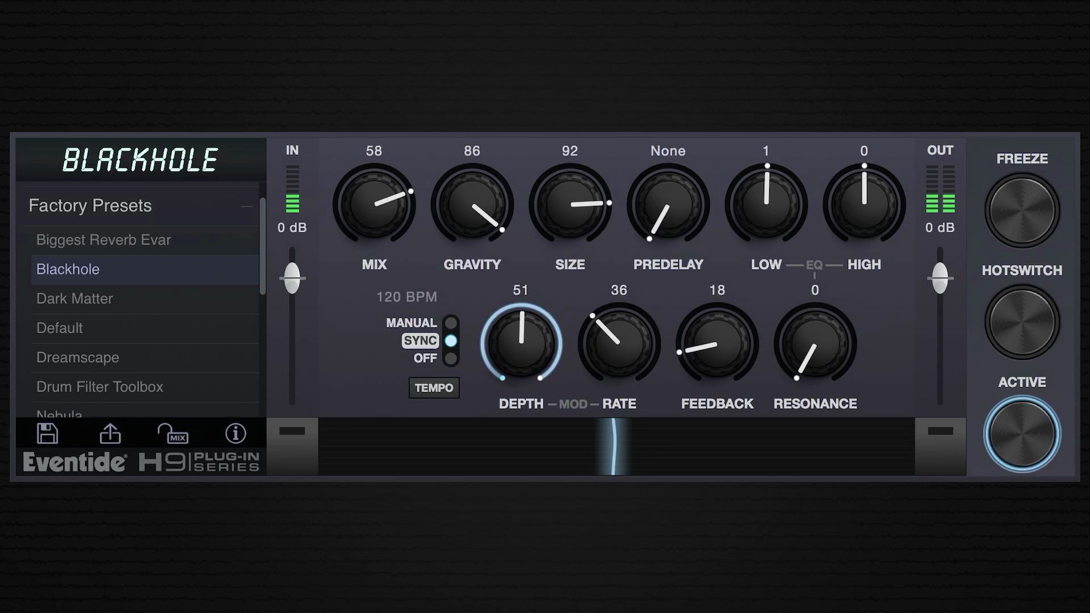Click the GRAVITY knob
The width and height of the screenshot is (1090, 613).
coord(472,204)
